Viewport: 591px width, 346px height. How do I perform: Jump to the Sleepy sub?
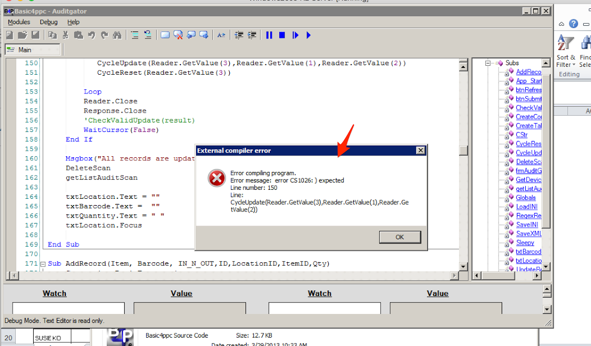click(525, 243)
